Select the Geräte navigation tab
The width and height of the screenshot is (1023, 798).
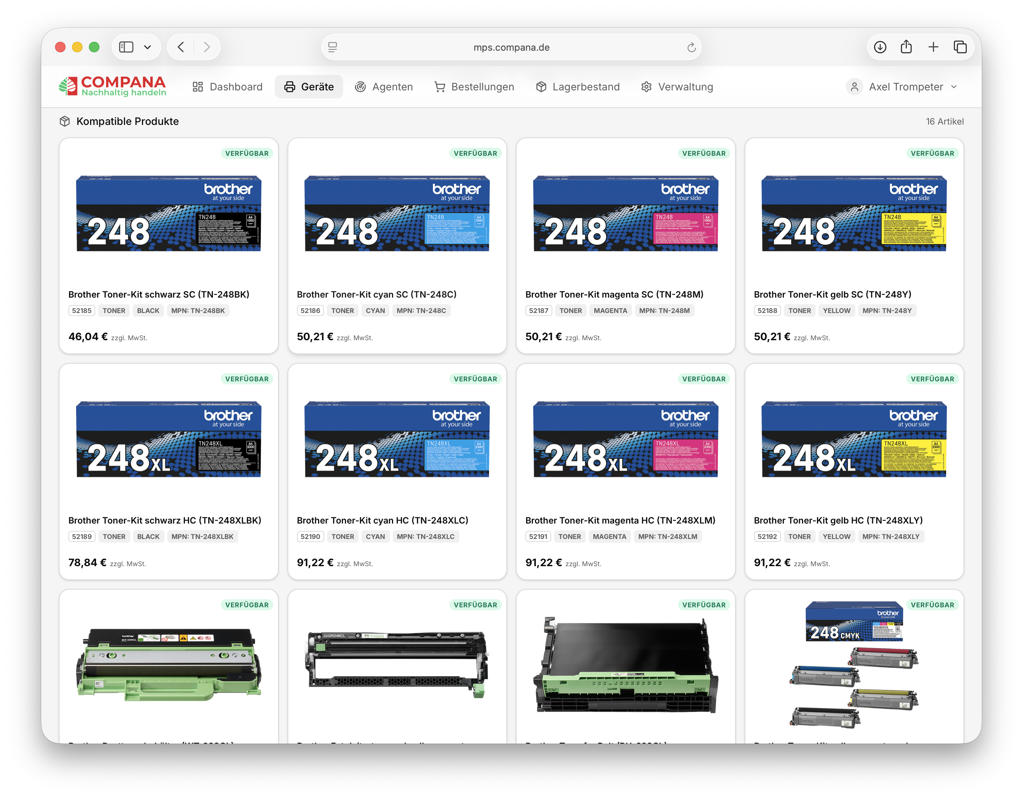click(309, 87)
